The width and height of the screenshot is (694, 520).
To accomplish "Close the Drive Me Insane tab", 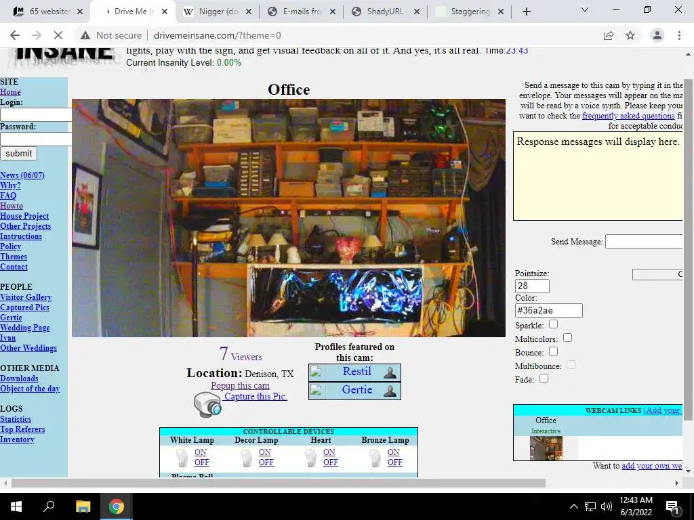I will 165,12.
